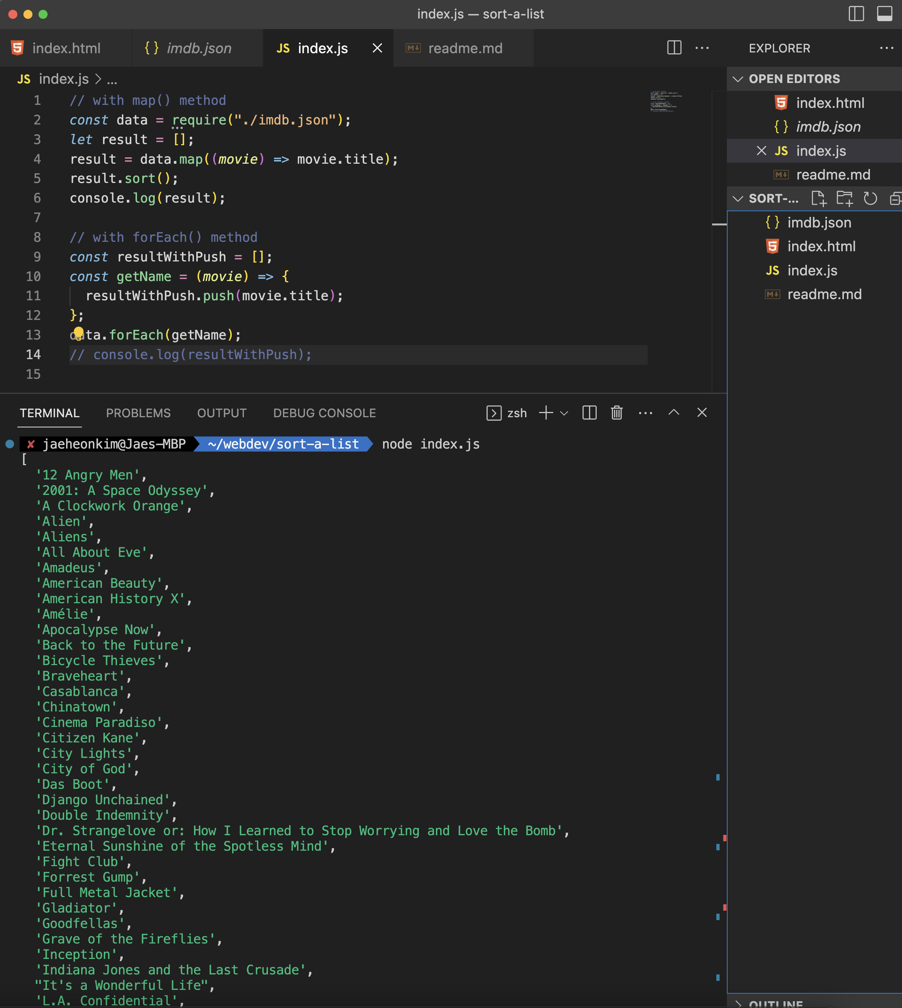
Task: Click the split terminal icon
Action: tap(589, 413)
